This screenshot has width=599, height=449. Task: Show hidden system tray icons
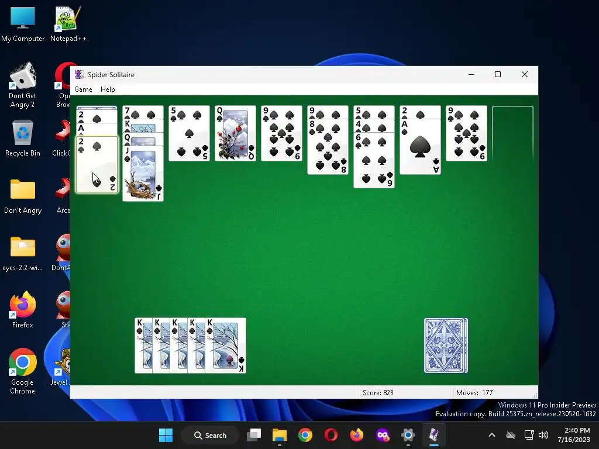492,435
